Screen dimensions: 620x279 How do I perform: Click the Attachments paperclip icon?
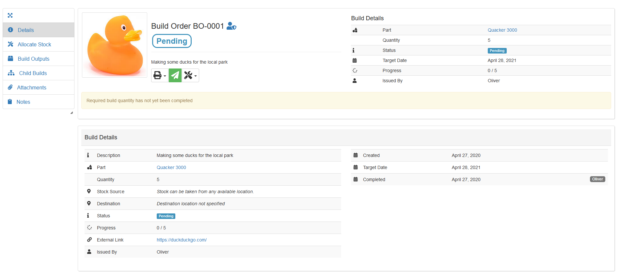(10, 87)
